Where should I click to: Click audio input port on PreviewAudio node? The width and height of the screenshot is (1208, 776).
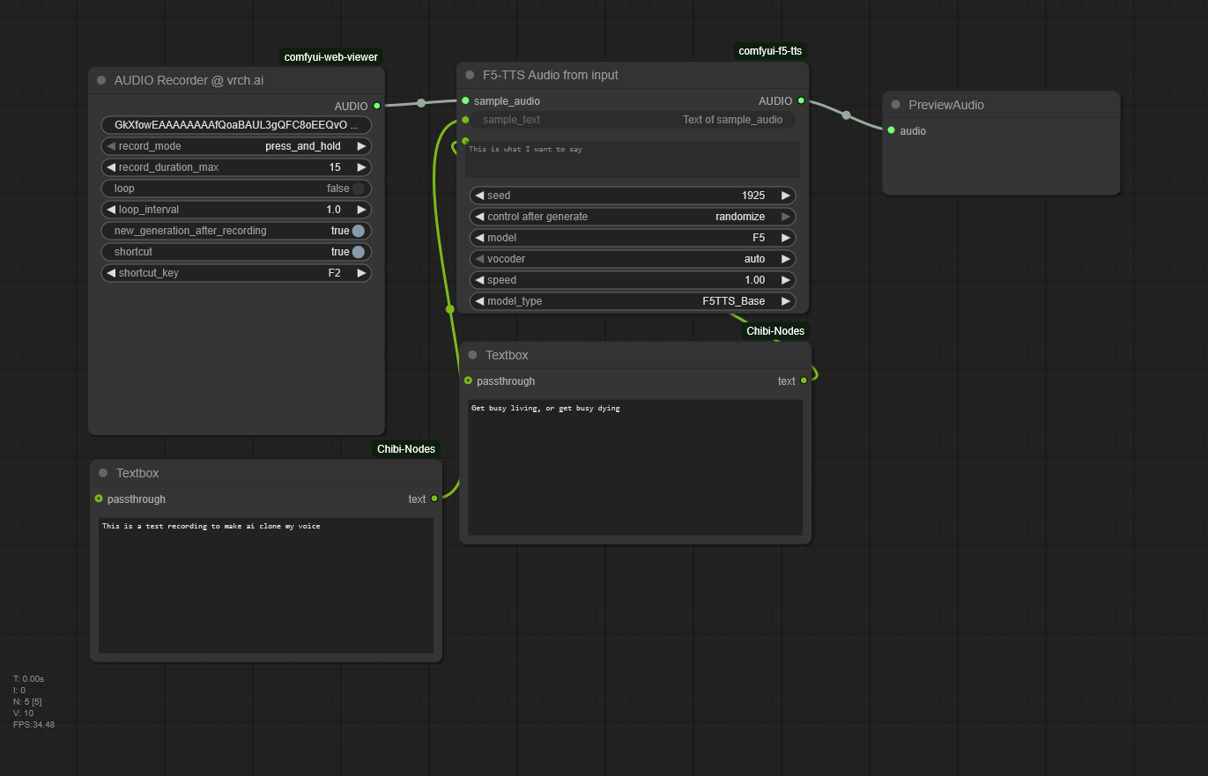pos(891,130)
